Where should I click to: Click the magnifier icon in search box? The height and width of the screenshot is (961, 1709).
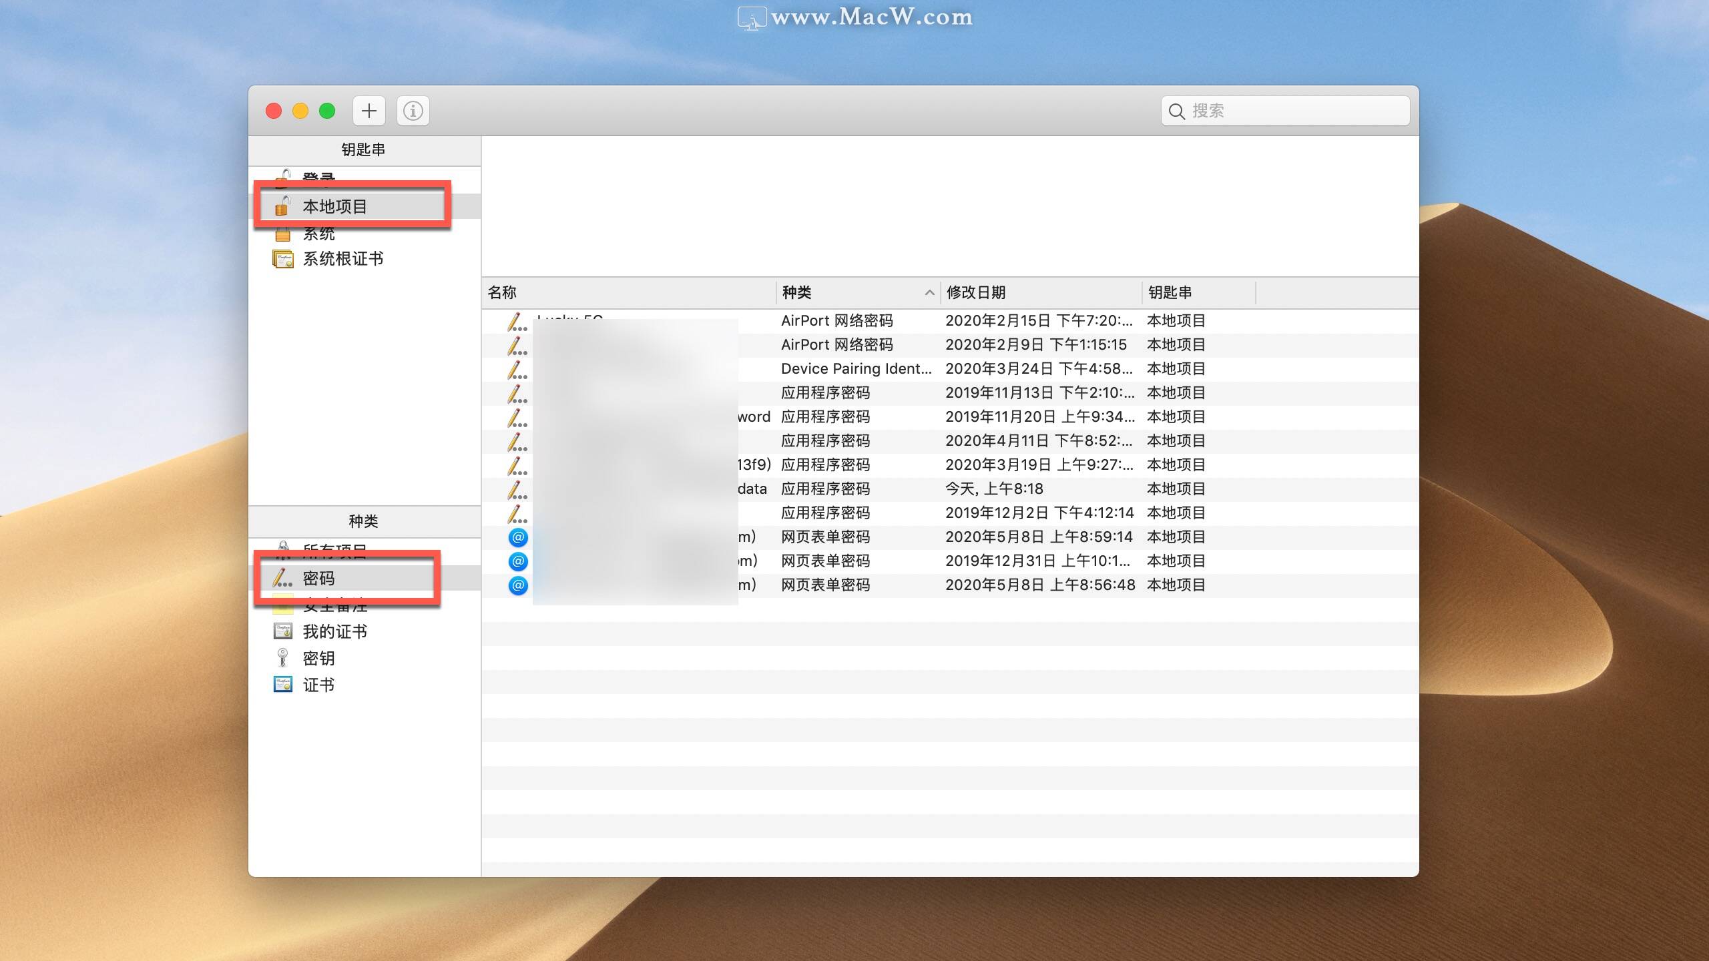(1176, 111)
